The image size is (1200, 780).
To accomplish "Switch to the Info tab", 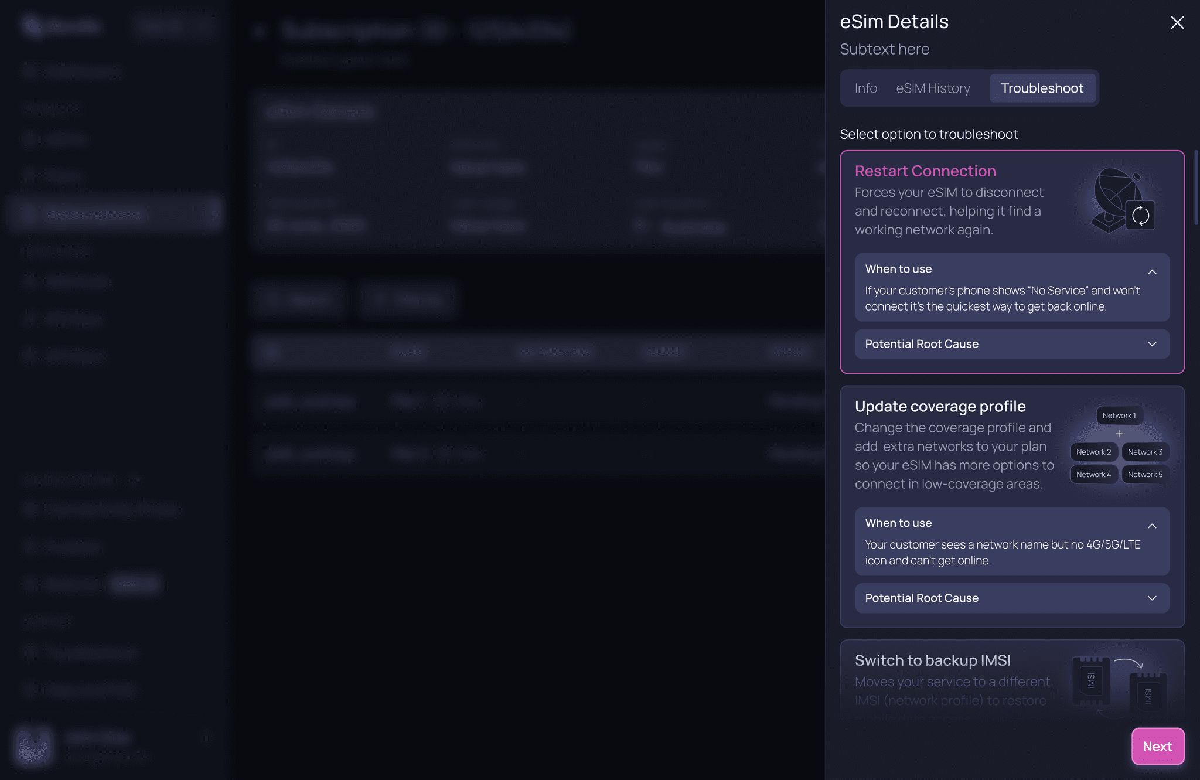I will coord(865,88).
